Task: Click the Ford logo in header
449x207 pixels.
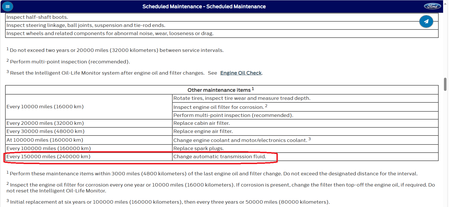Action: pos(432,6)
